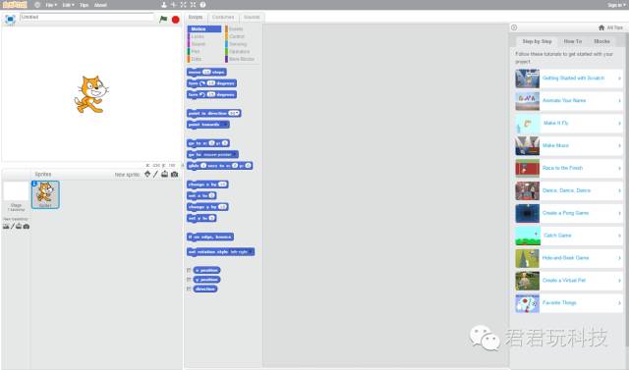629x370 pixels.
Task: Paint a new sprite with brush icon
Action: tap(155, 174)
